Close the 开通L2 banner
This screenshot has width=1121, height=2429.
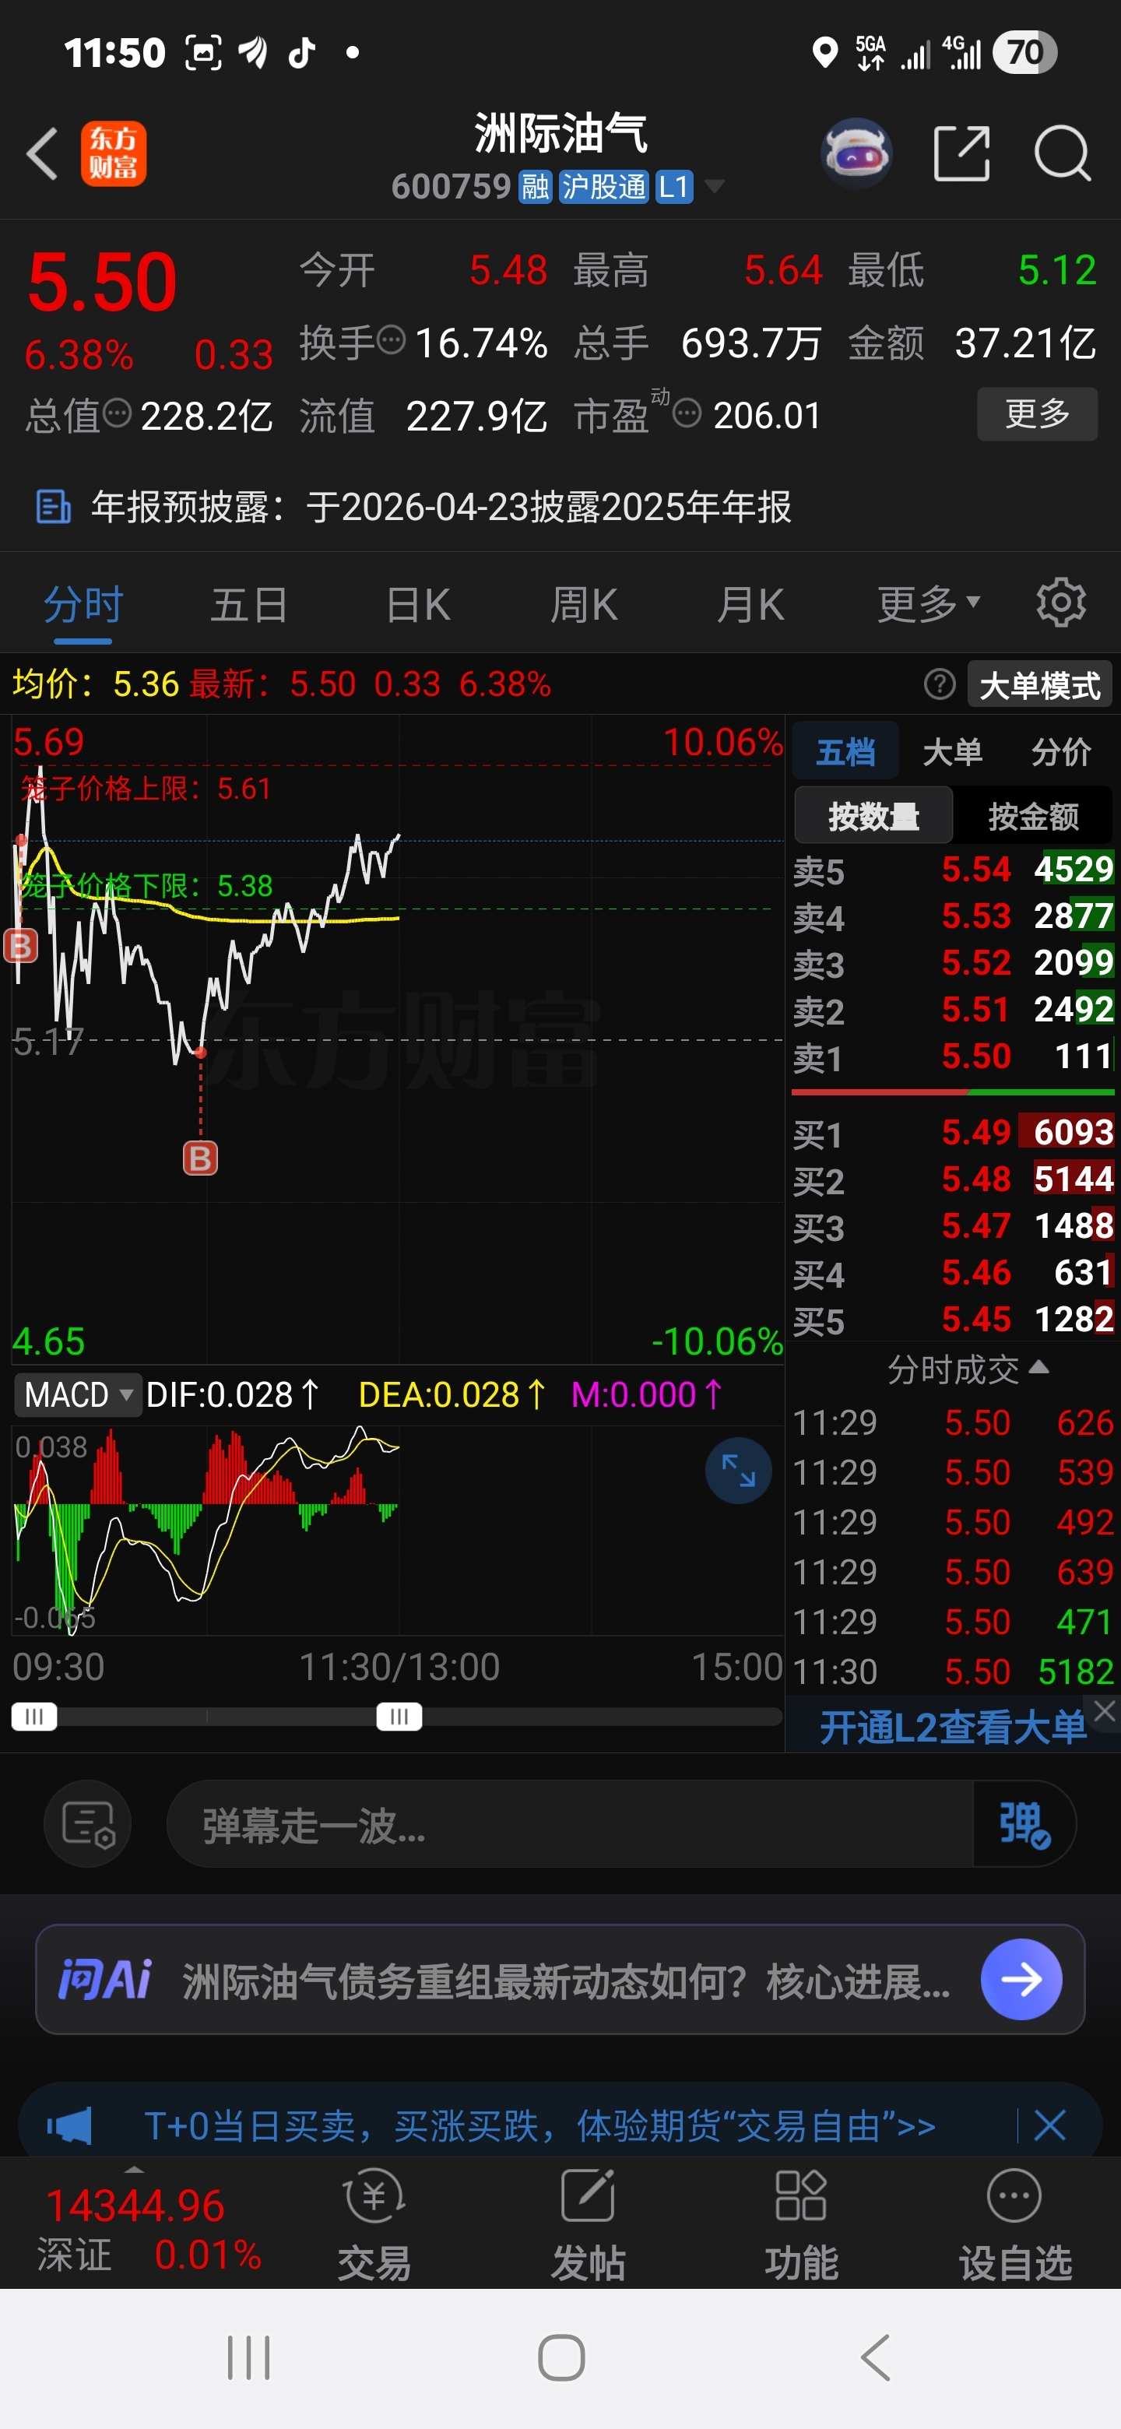(1104, 1710)
